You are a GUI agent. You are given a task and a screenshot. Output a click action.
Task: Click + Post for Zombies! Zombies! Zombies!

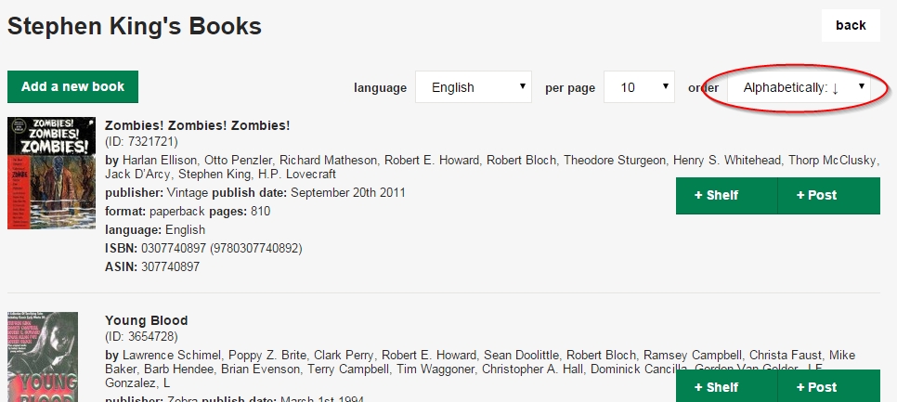click(x=829, y=196)
